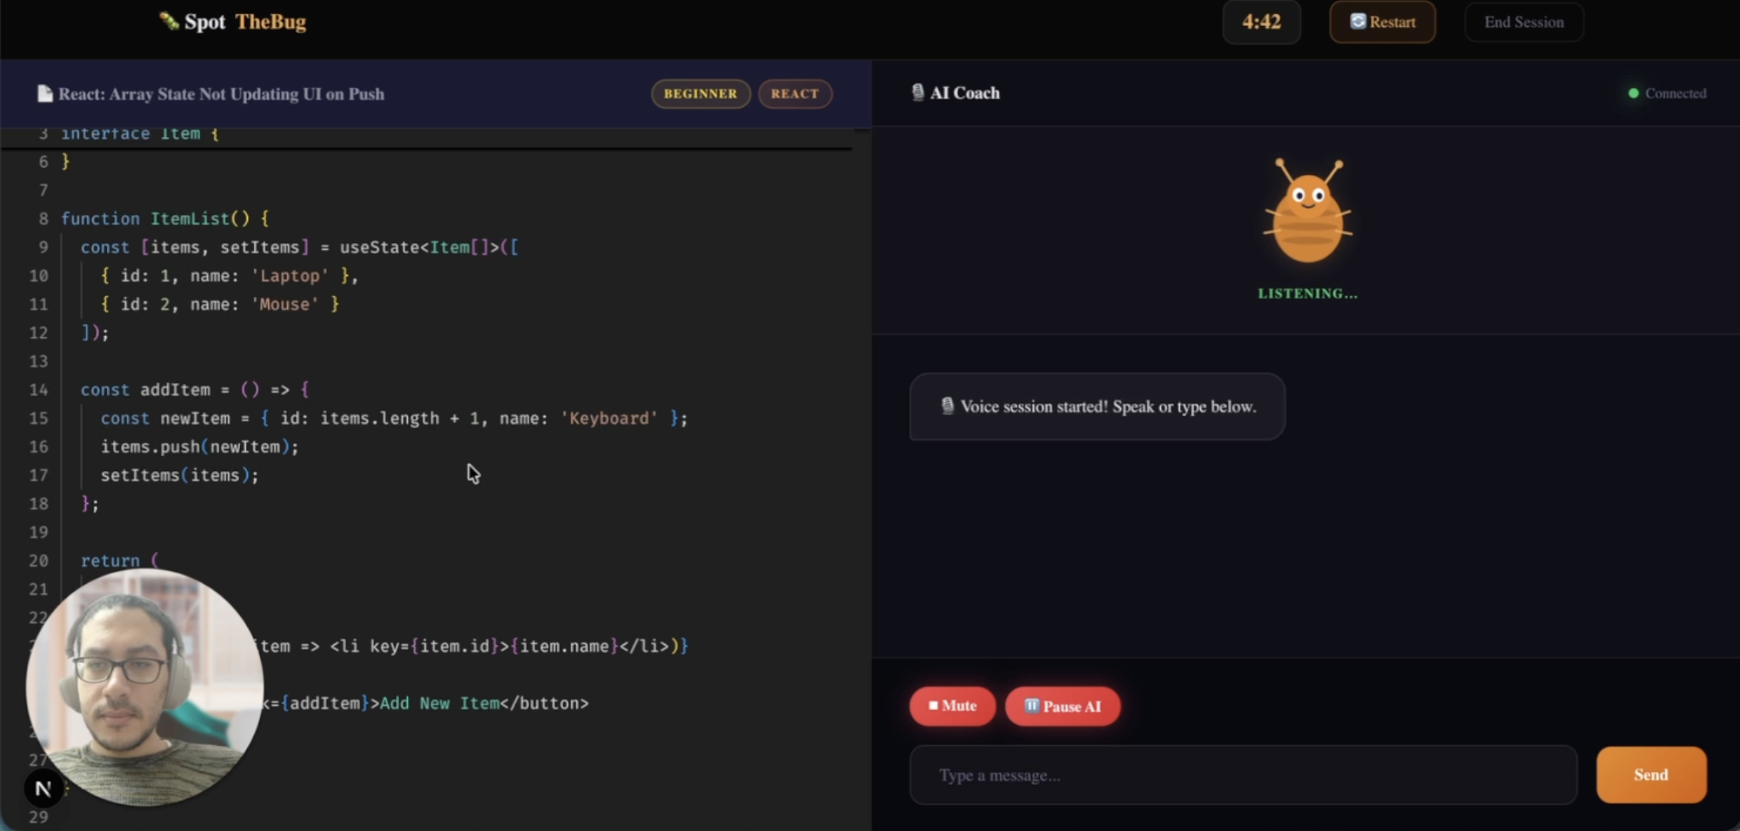Click the line 'function ItemList() {'
Screen dimensions: 1740x831
[165, 218]
